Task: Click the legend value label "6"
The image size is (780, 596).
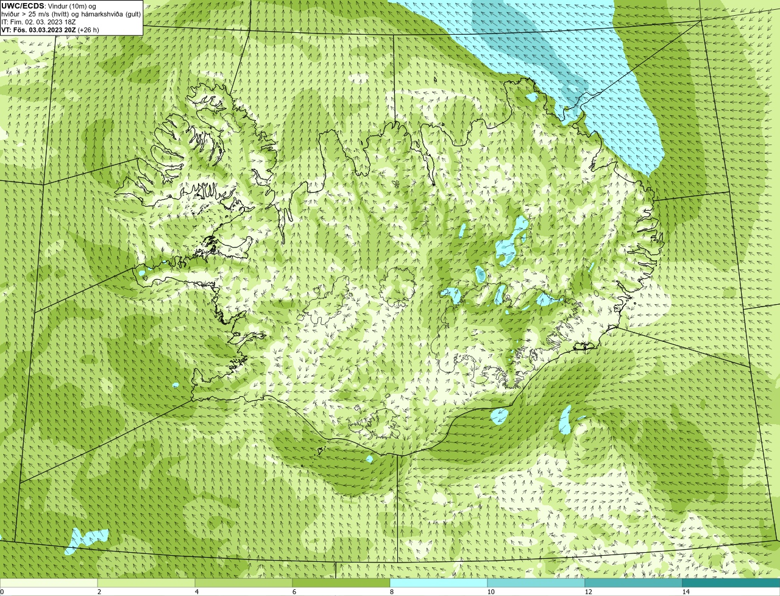Action: [x=294, y=592]
